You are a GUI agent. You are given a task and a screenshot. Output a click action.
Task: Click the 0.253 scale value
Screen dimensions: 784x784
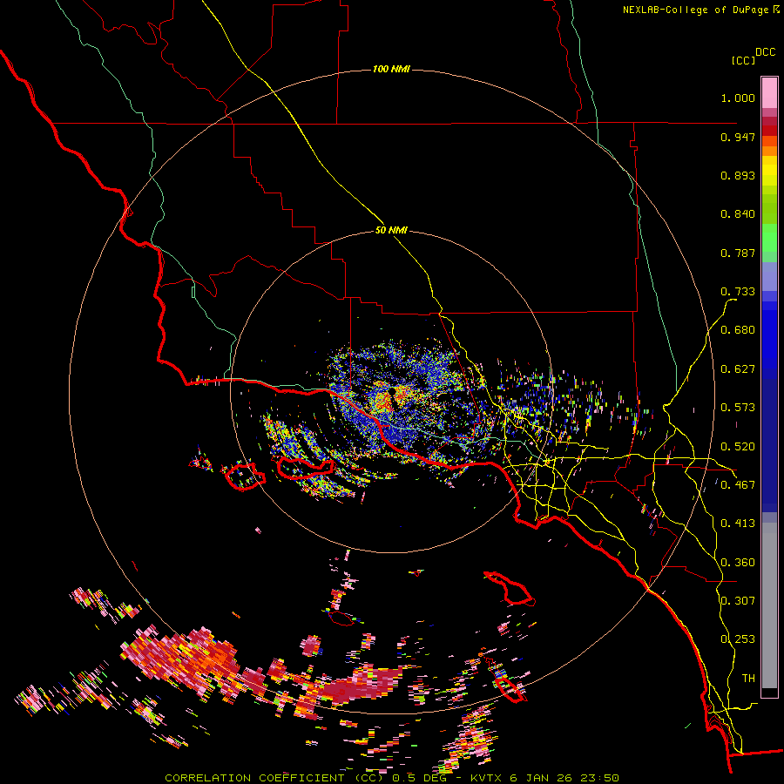click(x=738, y=639)
